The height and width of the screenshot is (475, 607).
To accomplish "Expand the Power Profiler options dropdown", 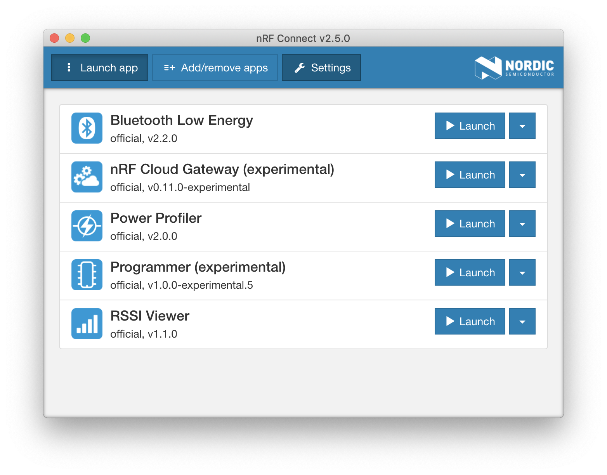I will coord(522,224).
